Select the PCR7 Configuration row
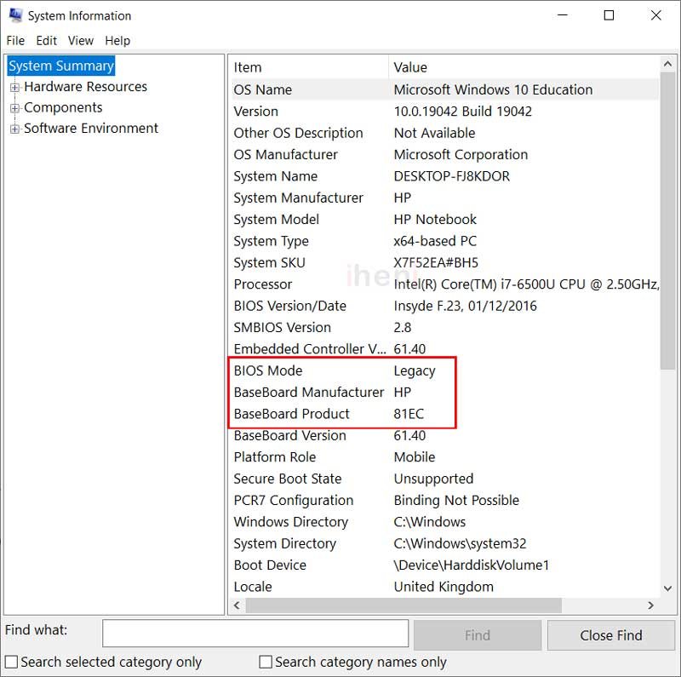This screenshot has height=677, width=681. pos(444,501)
